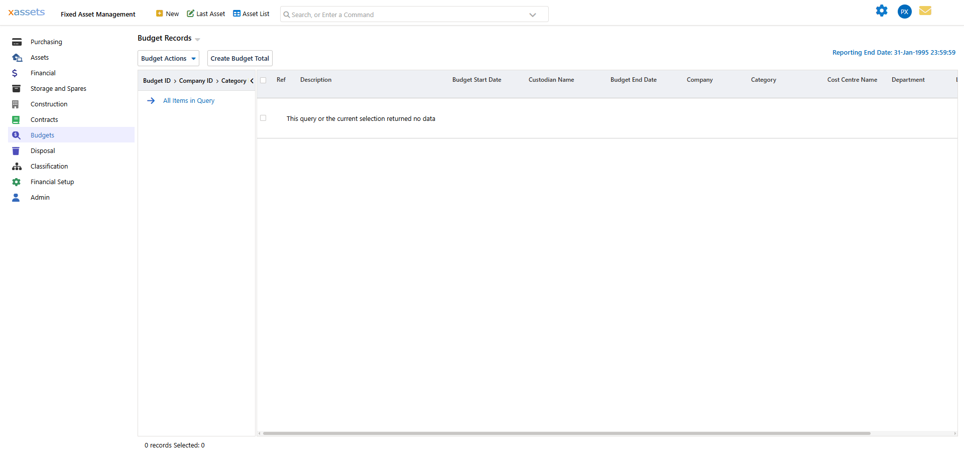The height and width of the screenshot is (457, 964).
Task: Click the Create Budget Total button
Action: coord(239,58)
